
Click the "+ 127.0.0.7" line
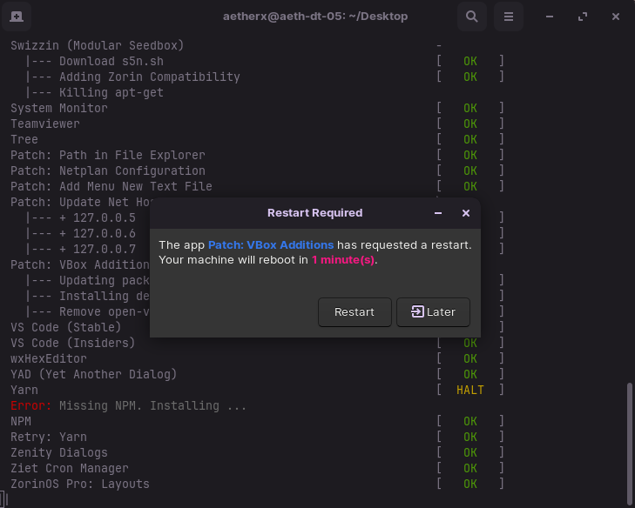(98, 249)
